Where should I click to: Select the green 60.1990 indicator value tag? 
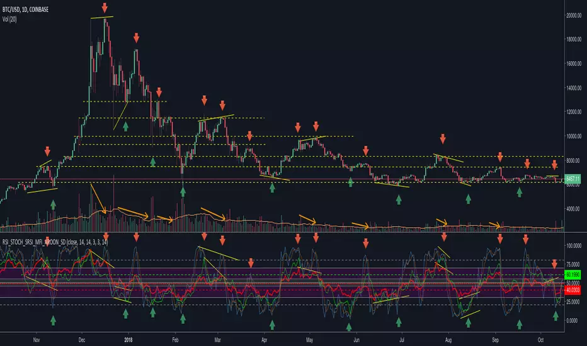(573, 274)
